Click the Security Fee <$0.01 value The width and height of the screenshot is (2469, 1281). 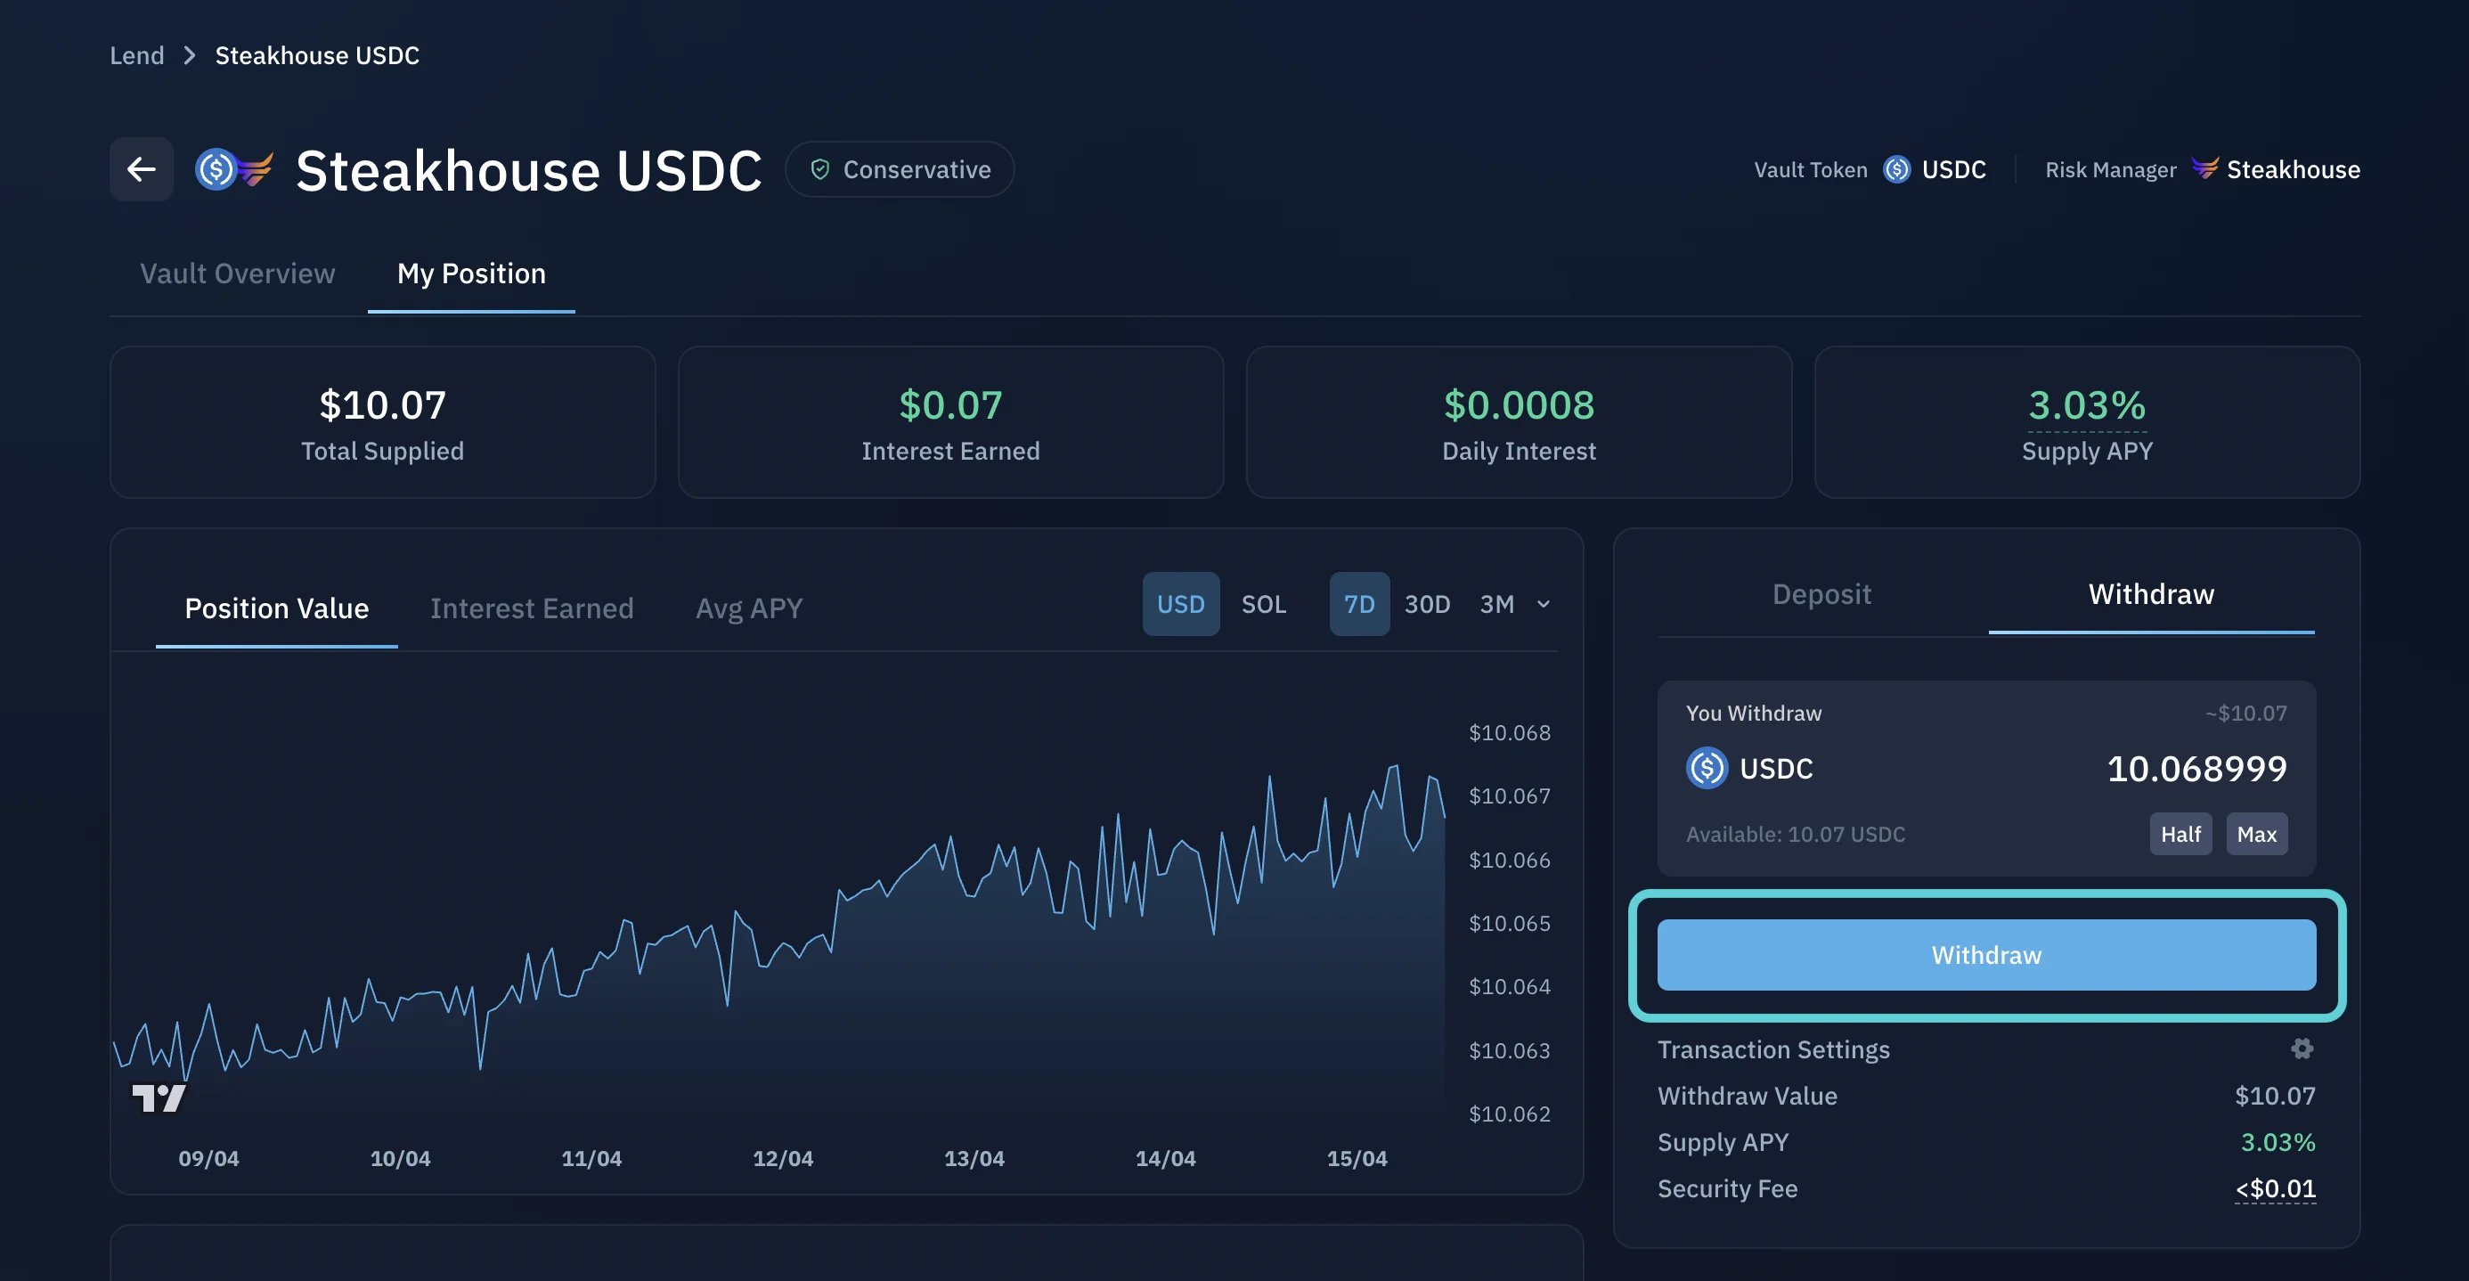coord(2275,1189)
